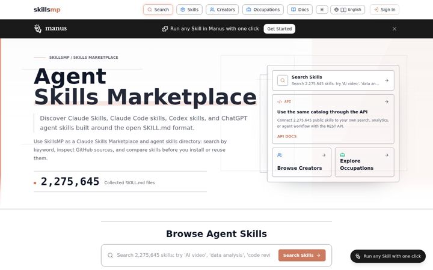This screenshot has height=270, width=433.
Task: Click the Browse Agent Skills heading
Action: 216,233
